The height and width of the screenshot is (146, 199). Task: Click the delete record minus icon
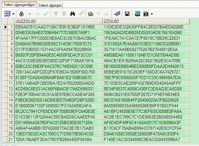38,14
